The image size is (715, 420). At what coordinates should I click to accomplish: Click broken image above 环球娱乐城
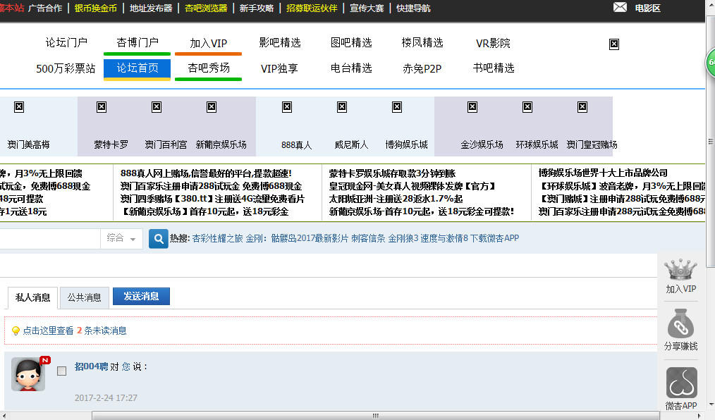coord(527,107)
